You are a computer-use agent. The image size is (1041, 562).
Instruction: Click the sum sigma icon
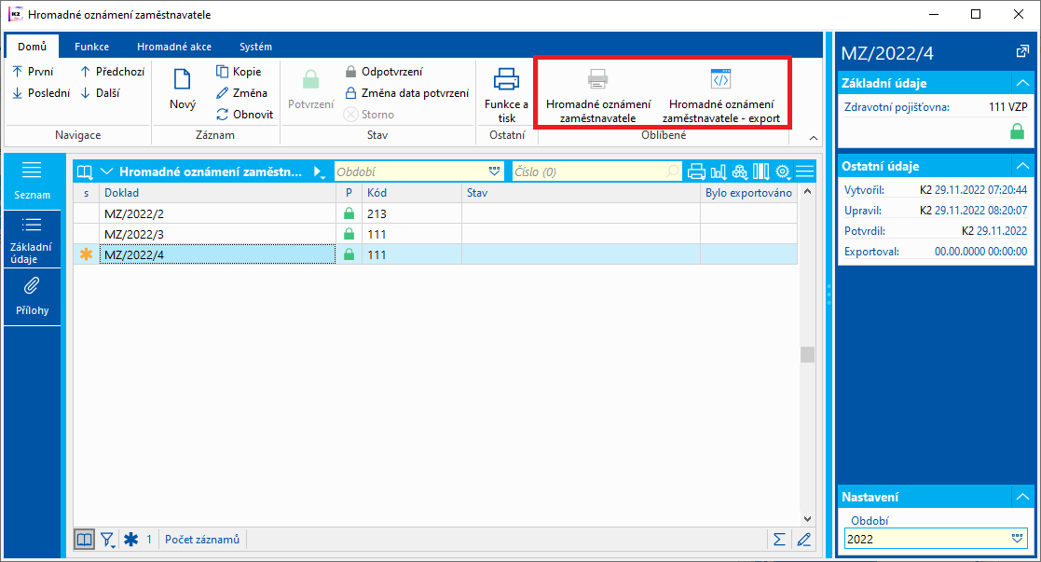pos(779,540)
